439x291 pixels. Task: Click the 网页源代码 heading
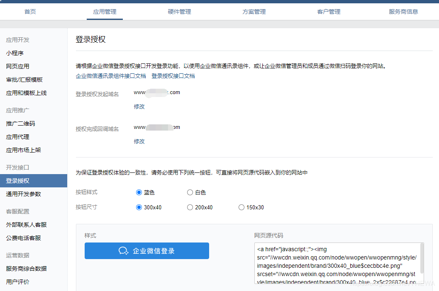pyautogui.click(x=268, y=235)
